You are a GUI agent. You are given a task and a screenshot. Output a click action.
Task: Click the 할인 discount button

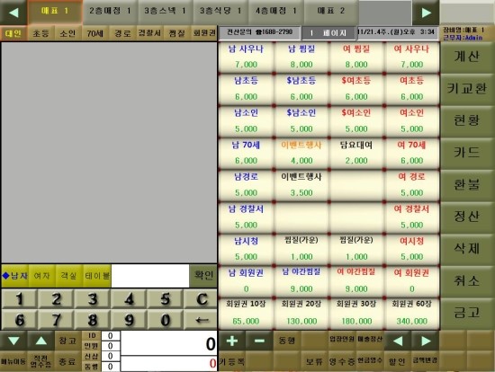(x=398, y=361)
